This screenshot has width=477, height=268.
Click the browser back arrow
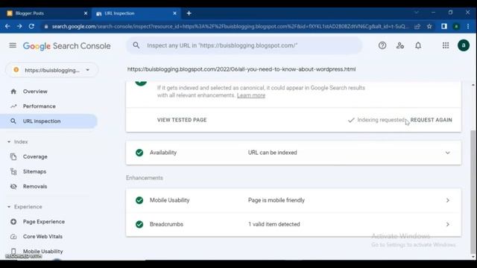(7, 27)
